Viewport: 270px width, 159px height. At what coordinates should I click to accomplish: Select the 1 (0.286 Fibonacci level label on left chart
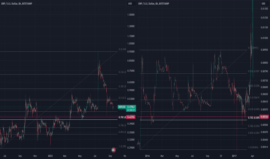click(x=122, y=146)
